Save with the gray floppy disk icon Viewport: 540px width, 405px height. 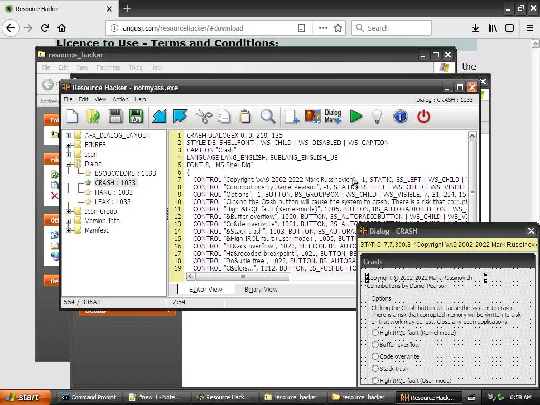pyautogui.click(x=115, y=117)
